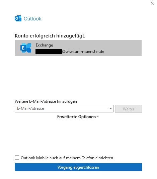The width and height of the screenshot is (157, 179).
Task: Click the blacked-out username box
Action: click(x=49, y=52)
